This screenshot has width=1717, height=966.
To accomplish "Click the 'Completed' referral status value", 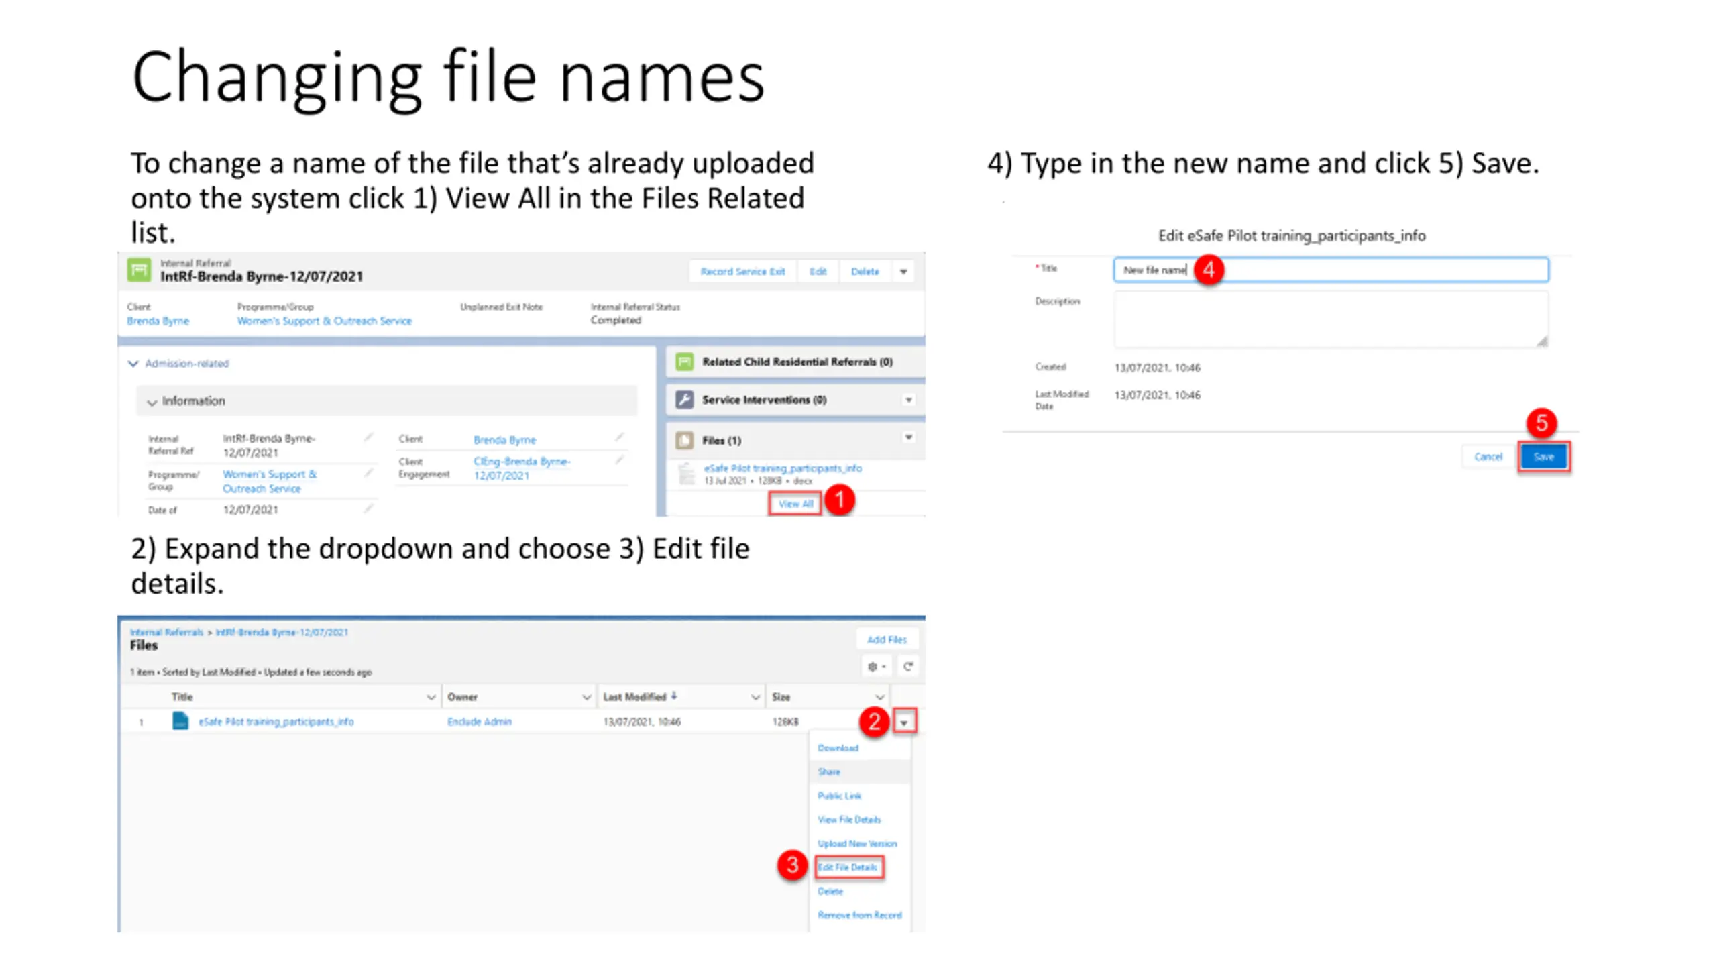I will click(616, 320).
